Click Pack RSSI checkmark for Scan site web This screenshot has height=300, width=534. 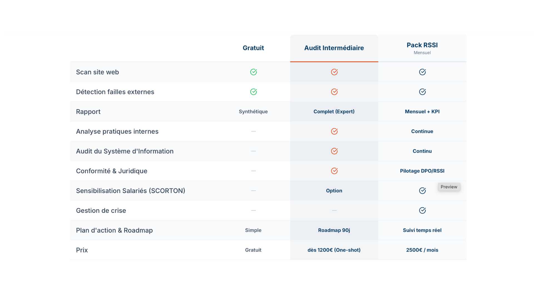pos(422,72)
